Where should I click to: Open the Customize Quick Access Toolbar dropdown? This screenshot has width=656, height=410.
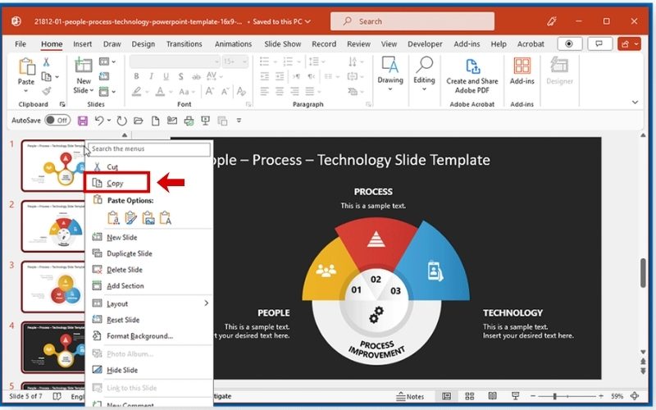[x=239, y=121]
